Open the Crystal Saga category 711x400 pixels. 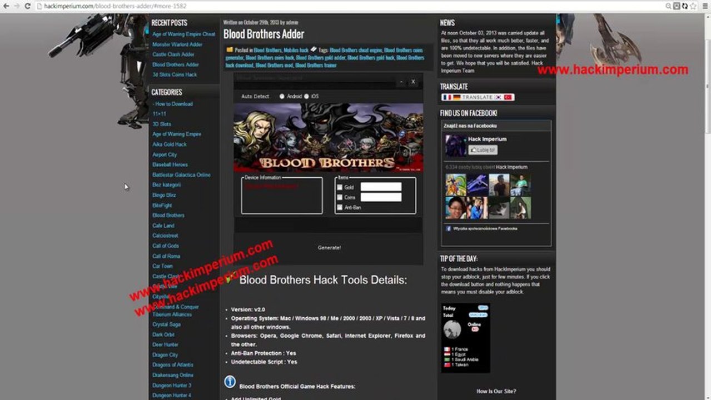coord(166,324)
